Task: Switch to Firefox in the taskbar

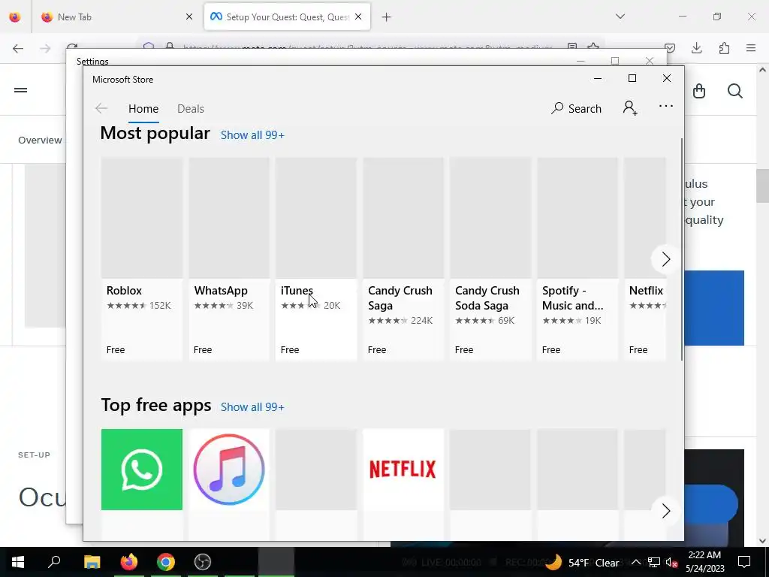Action: point(129,562)
